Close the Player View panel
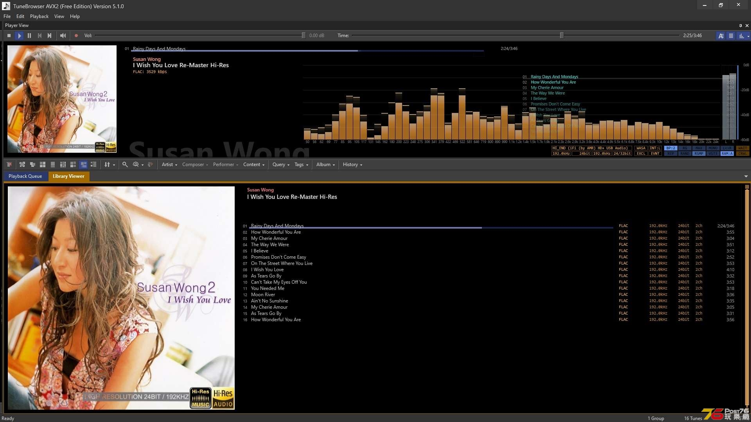Screen dimensions: 751x422 click(747, 25)
